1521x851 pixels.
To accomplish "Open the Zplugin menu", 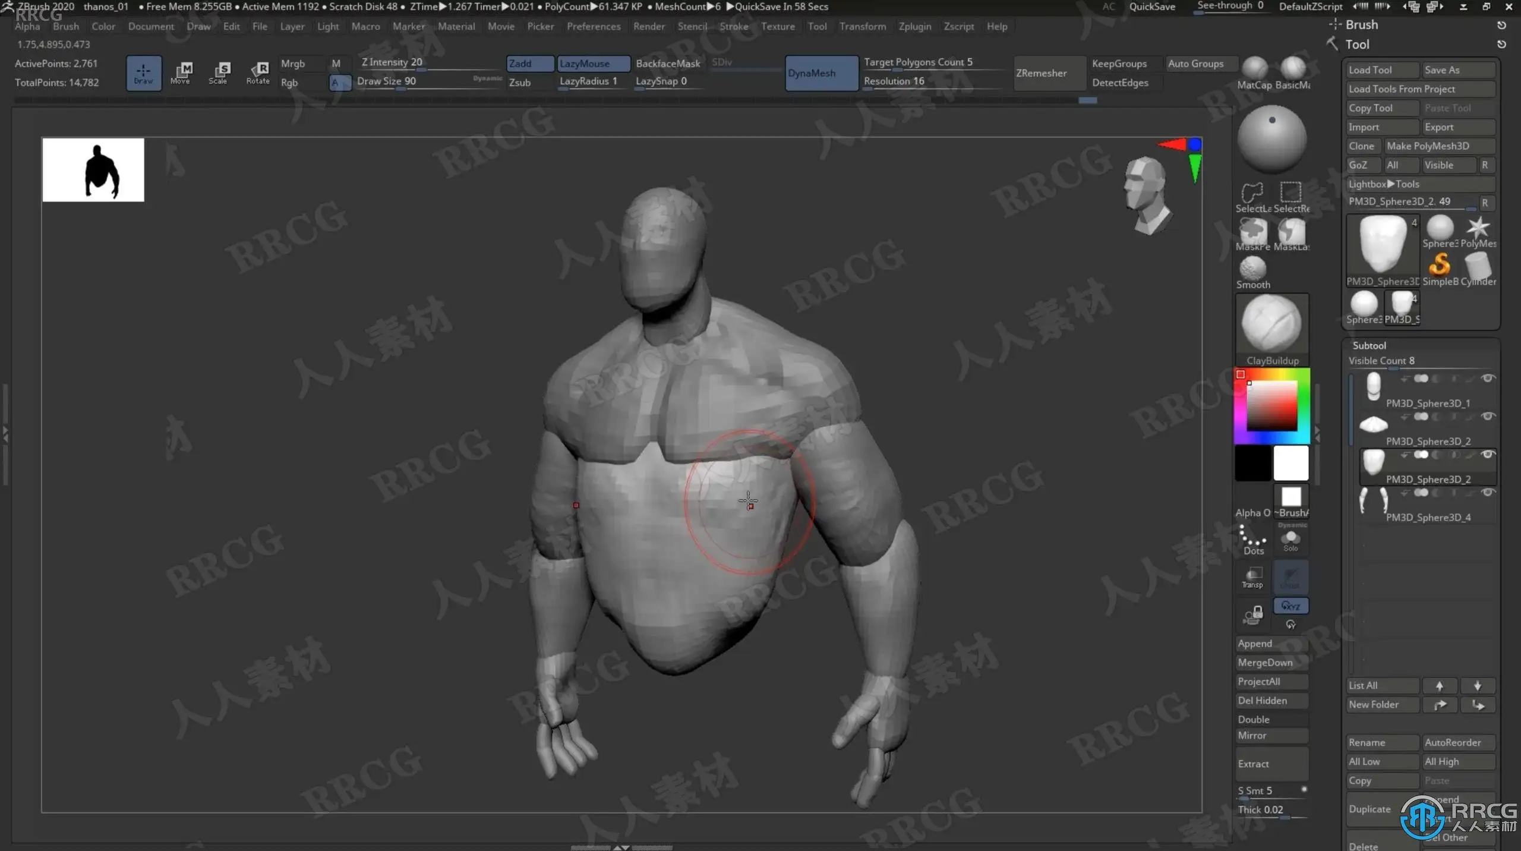I will (914, 26).
